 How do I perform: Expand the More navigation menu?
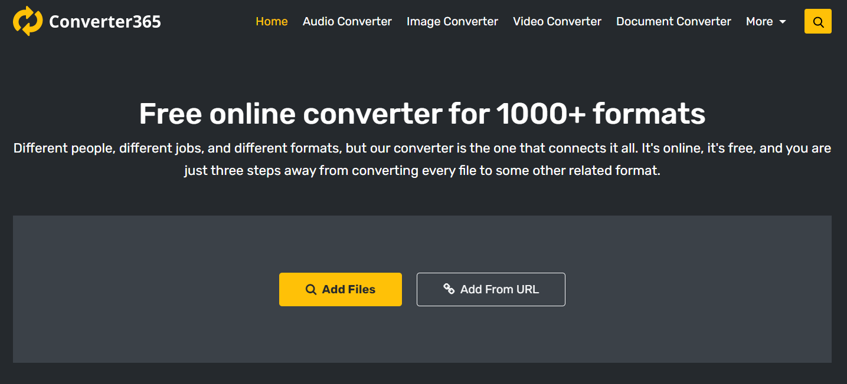[x=766, y=22]
